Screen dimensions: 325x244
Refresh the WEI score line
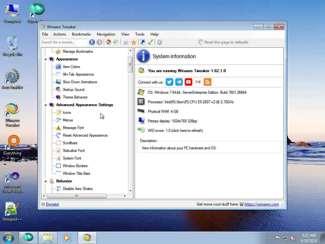click(175, 131)
